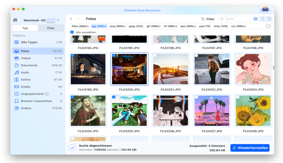283x163 pixels.
Task: Check the FILE4201.JPG checkbox
Action: pyautogui.click(x=155, y=55)
